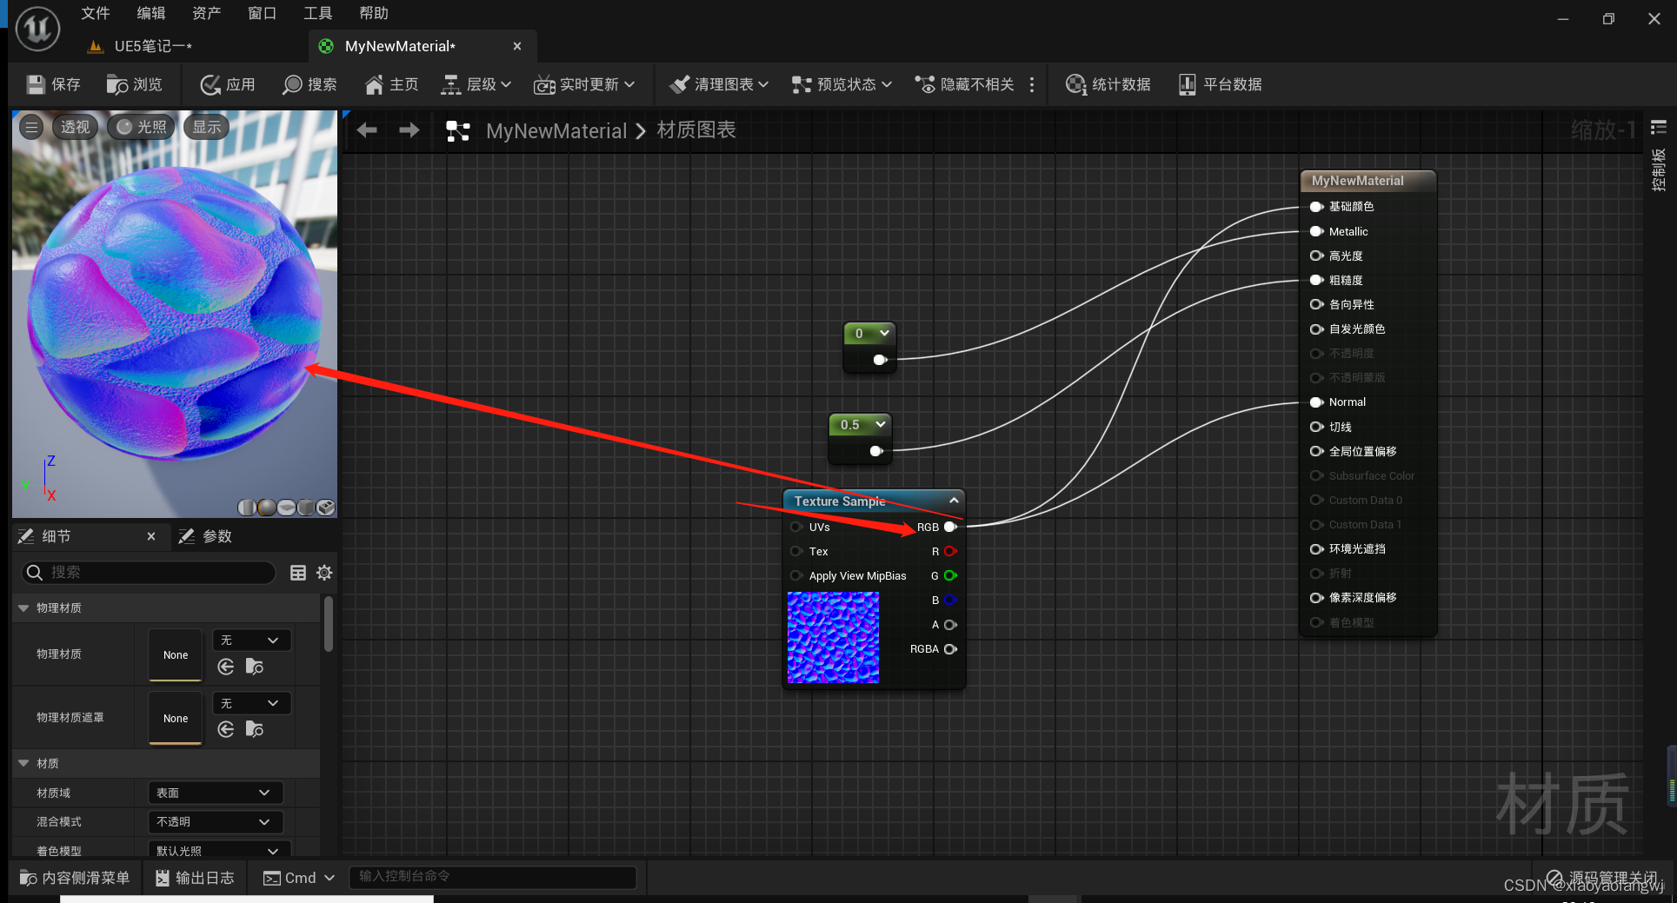Select the cube preview mesh icon
Viewport: 1677px width, 903px height.
tap(306, 508)
